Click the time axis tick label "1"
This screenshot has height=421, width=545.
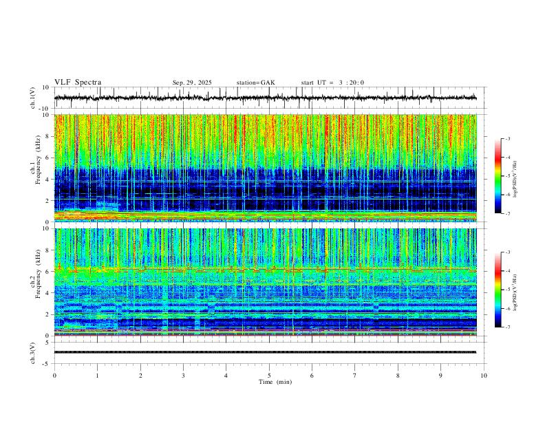click(97, 376)
